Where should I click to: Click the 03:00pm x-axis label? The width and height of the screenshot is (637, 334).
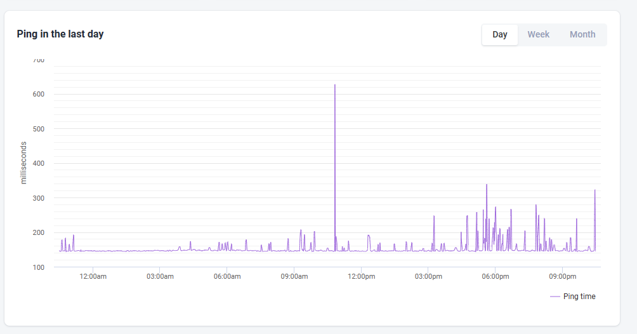[x=429, y=277]
